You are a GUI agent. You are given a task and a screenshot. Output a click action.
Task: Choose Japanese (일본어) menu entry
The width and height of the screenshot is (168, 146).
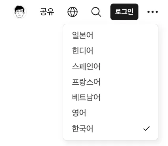pyautogui.click(x=110, y=35)
